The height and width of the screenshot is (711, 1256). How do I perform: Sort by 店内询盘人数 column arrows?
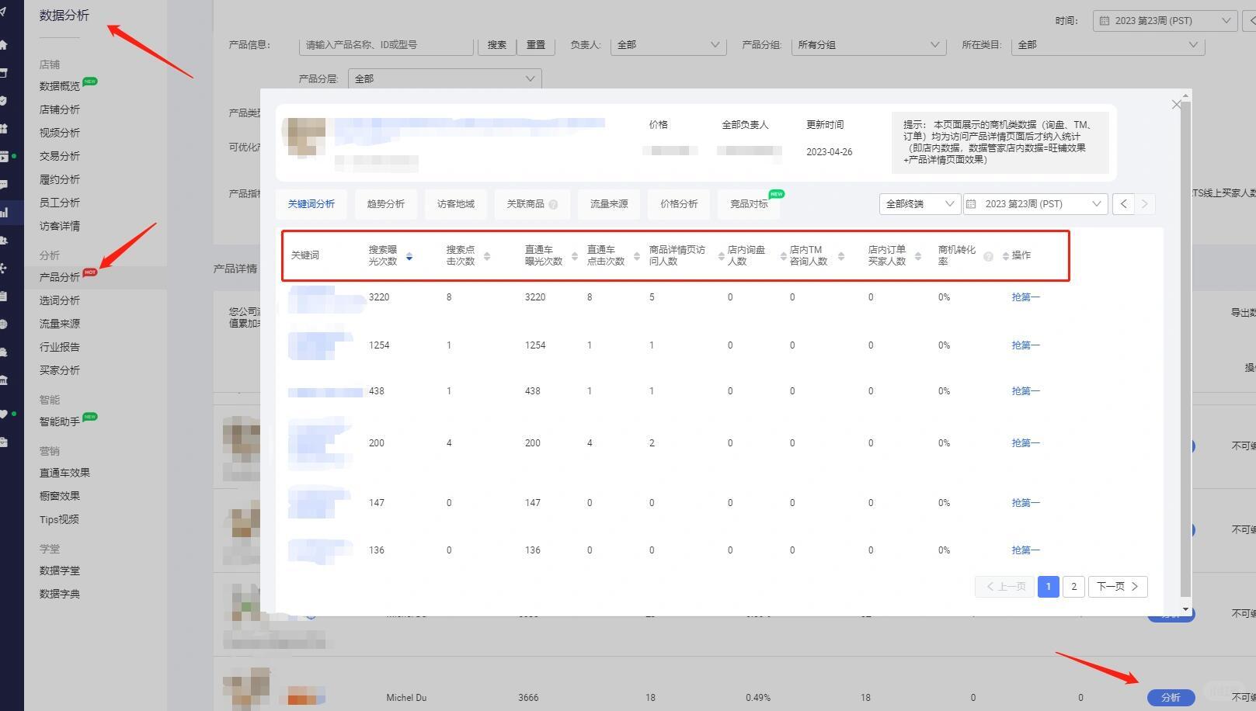click(783, 256)
